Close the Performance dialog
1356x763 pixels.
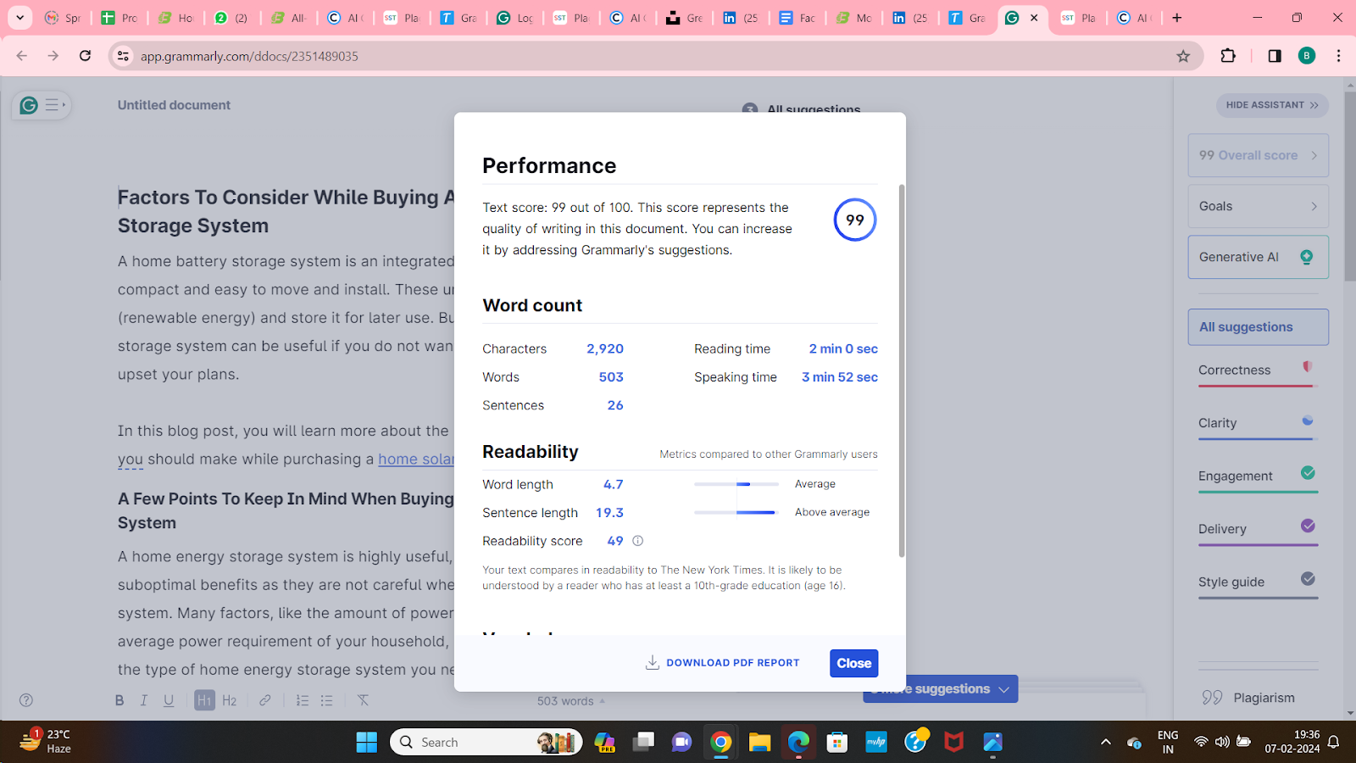[x=854, y=664]
